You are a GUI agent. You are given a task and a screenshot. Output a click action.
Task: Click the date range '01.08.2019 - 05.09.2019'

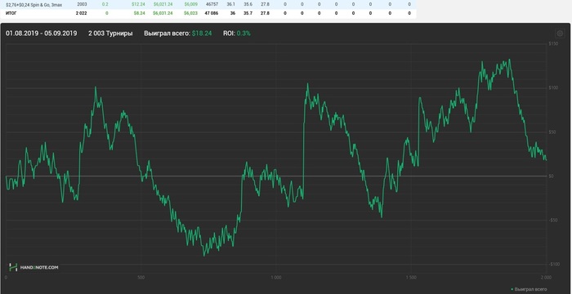(41, 33)
